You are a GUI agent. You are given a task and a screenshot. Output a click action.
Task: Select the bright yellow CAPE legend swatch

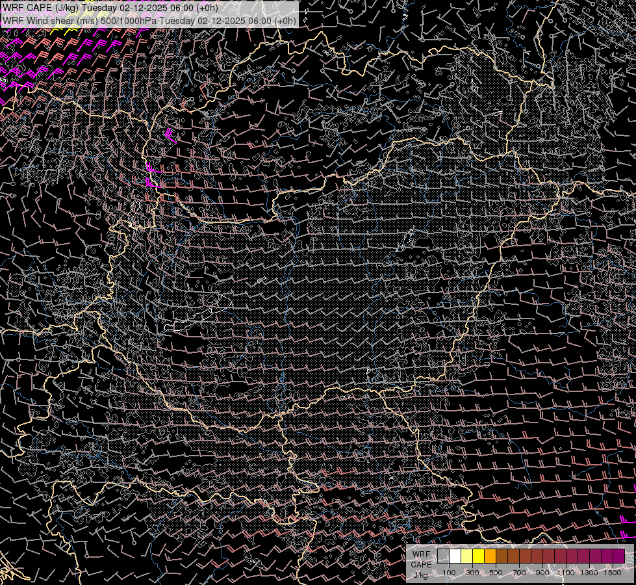coord(479,556)
